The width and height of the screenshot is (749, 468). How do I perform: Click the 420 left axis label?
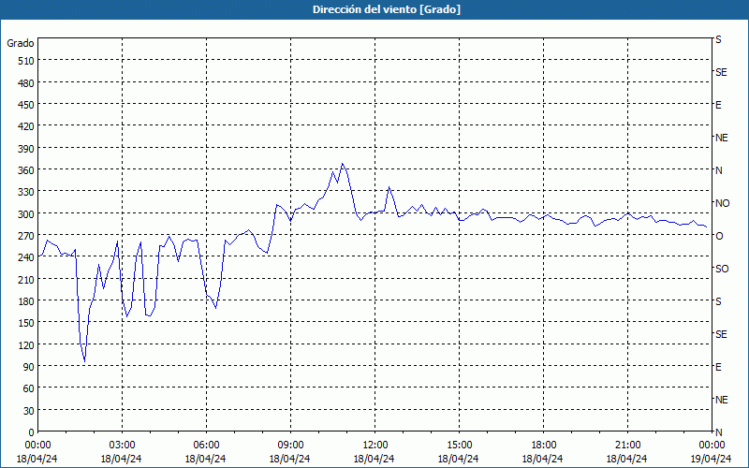pyautogui.click(x=27, y=126)
